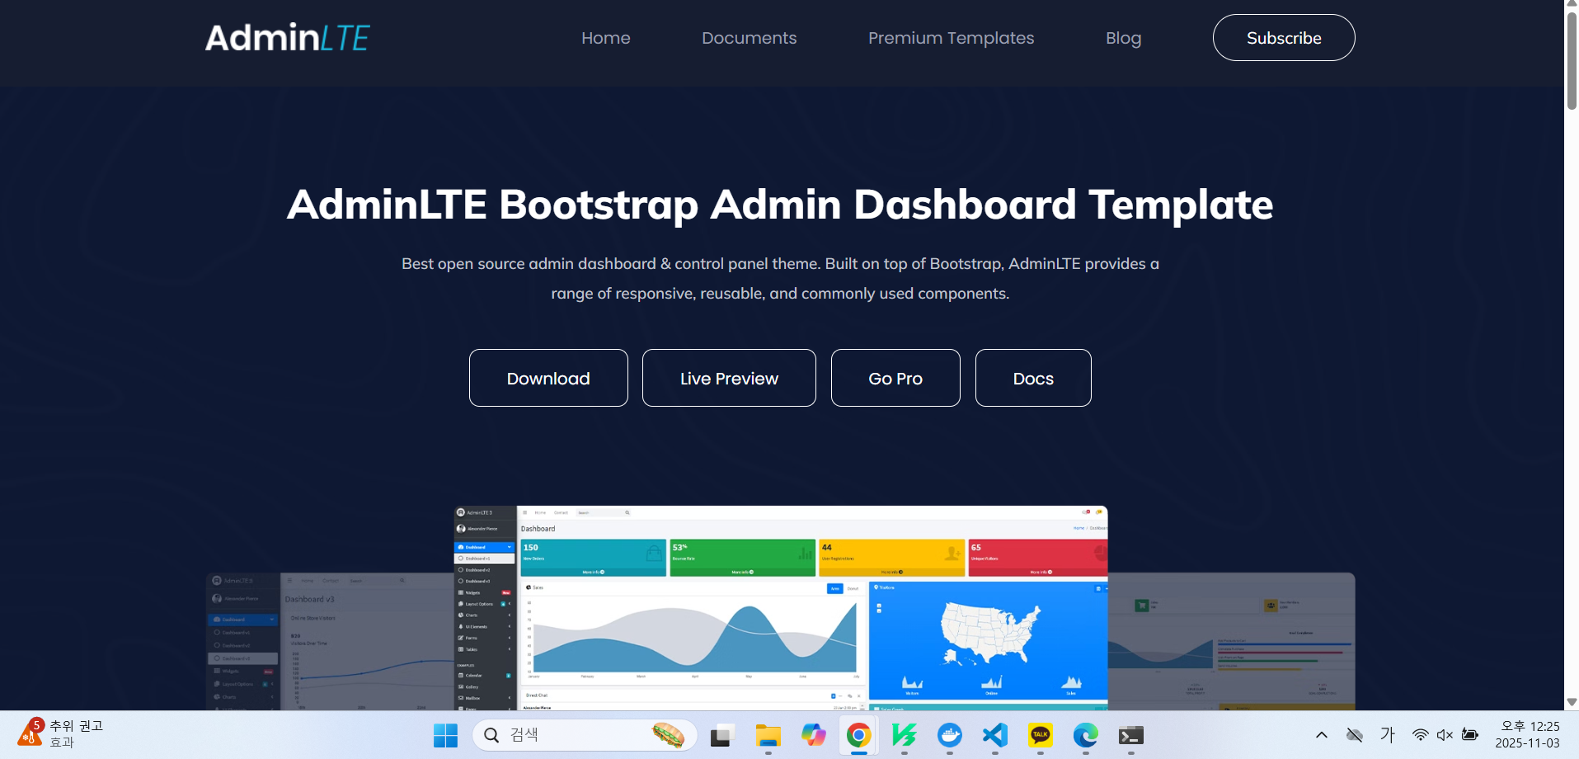The height and width of the screenshot is (759, 1579).
Task: Click the crossed-out cloud sync tray icon
Action: 1355,735
